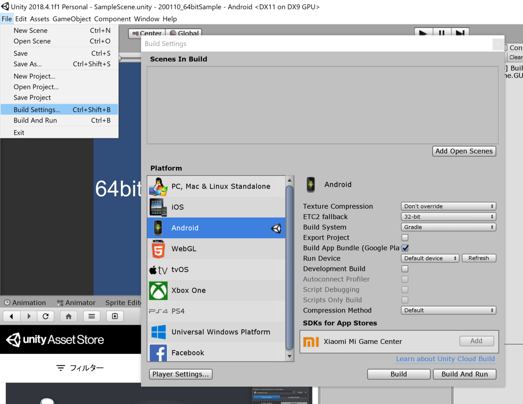Open the GameObject menu
Image resolution: width=523 pixels, height=404 pixels.
[72, 19]
